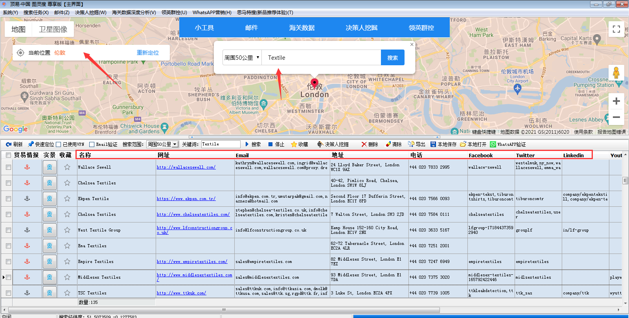The width and height of the screenshot is (629, 318).
Task: Check the Ema Textiles row checkbox
Action: coord(8,246)
